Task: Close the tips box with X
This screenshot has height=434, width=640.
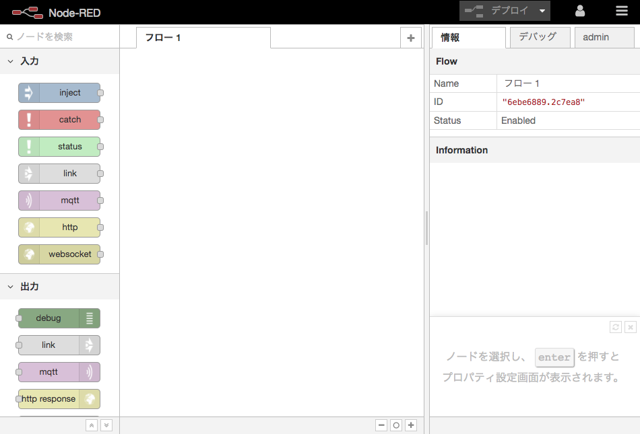Action: 631,327
